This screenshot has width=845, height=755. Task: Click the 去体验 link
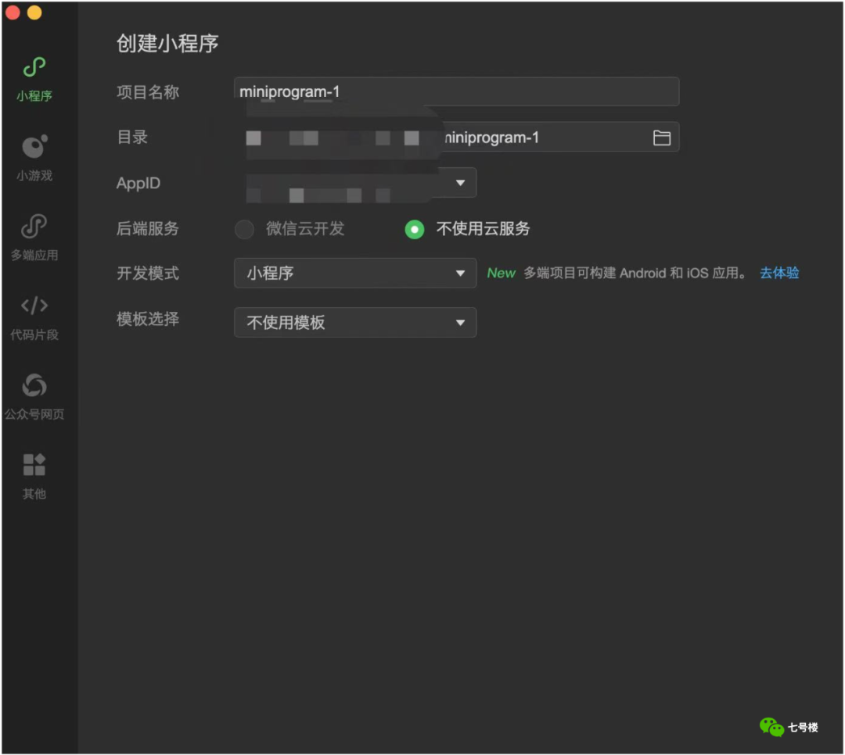(x=779, y=273)
